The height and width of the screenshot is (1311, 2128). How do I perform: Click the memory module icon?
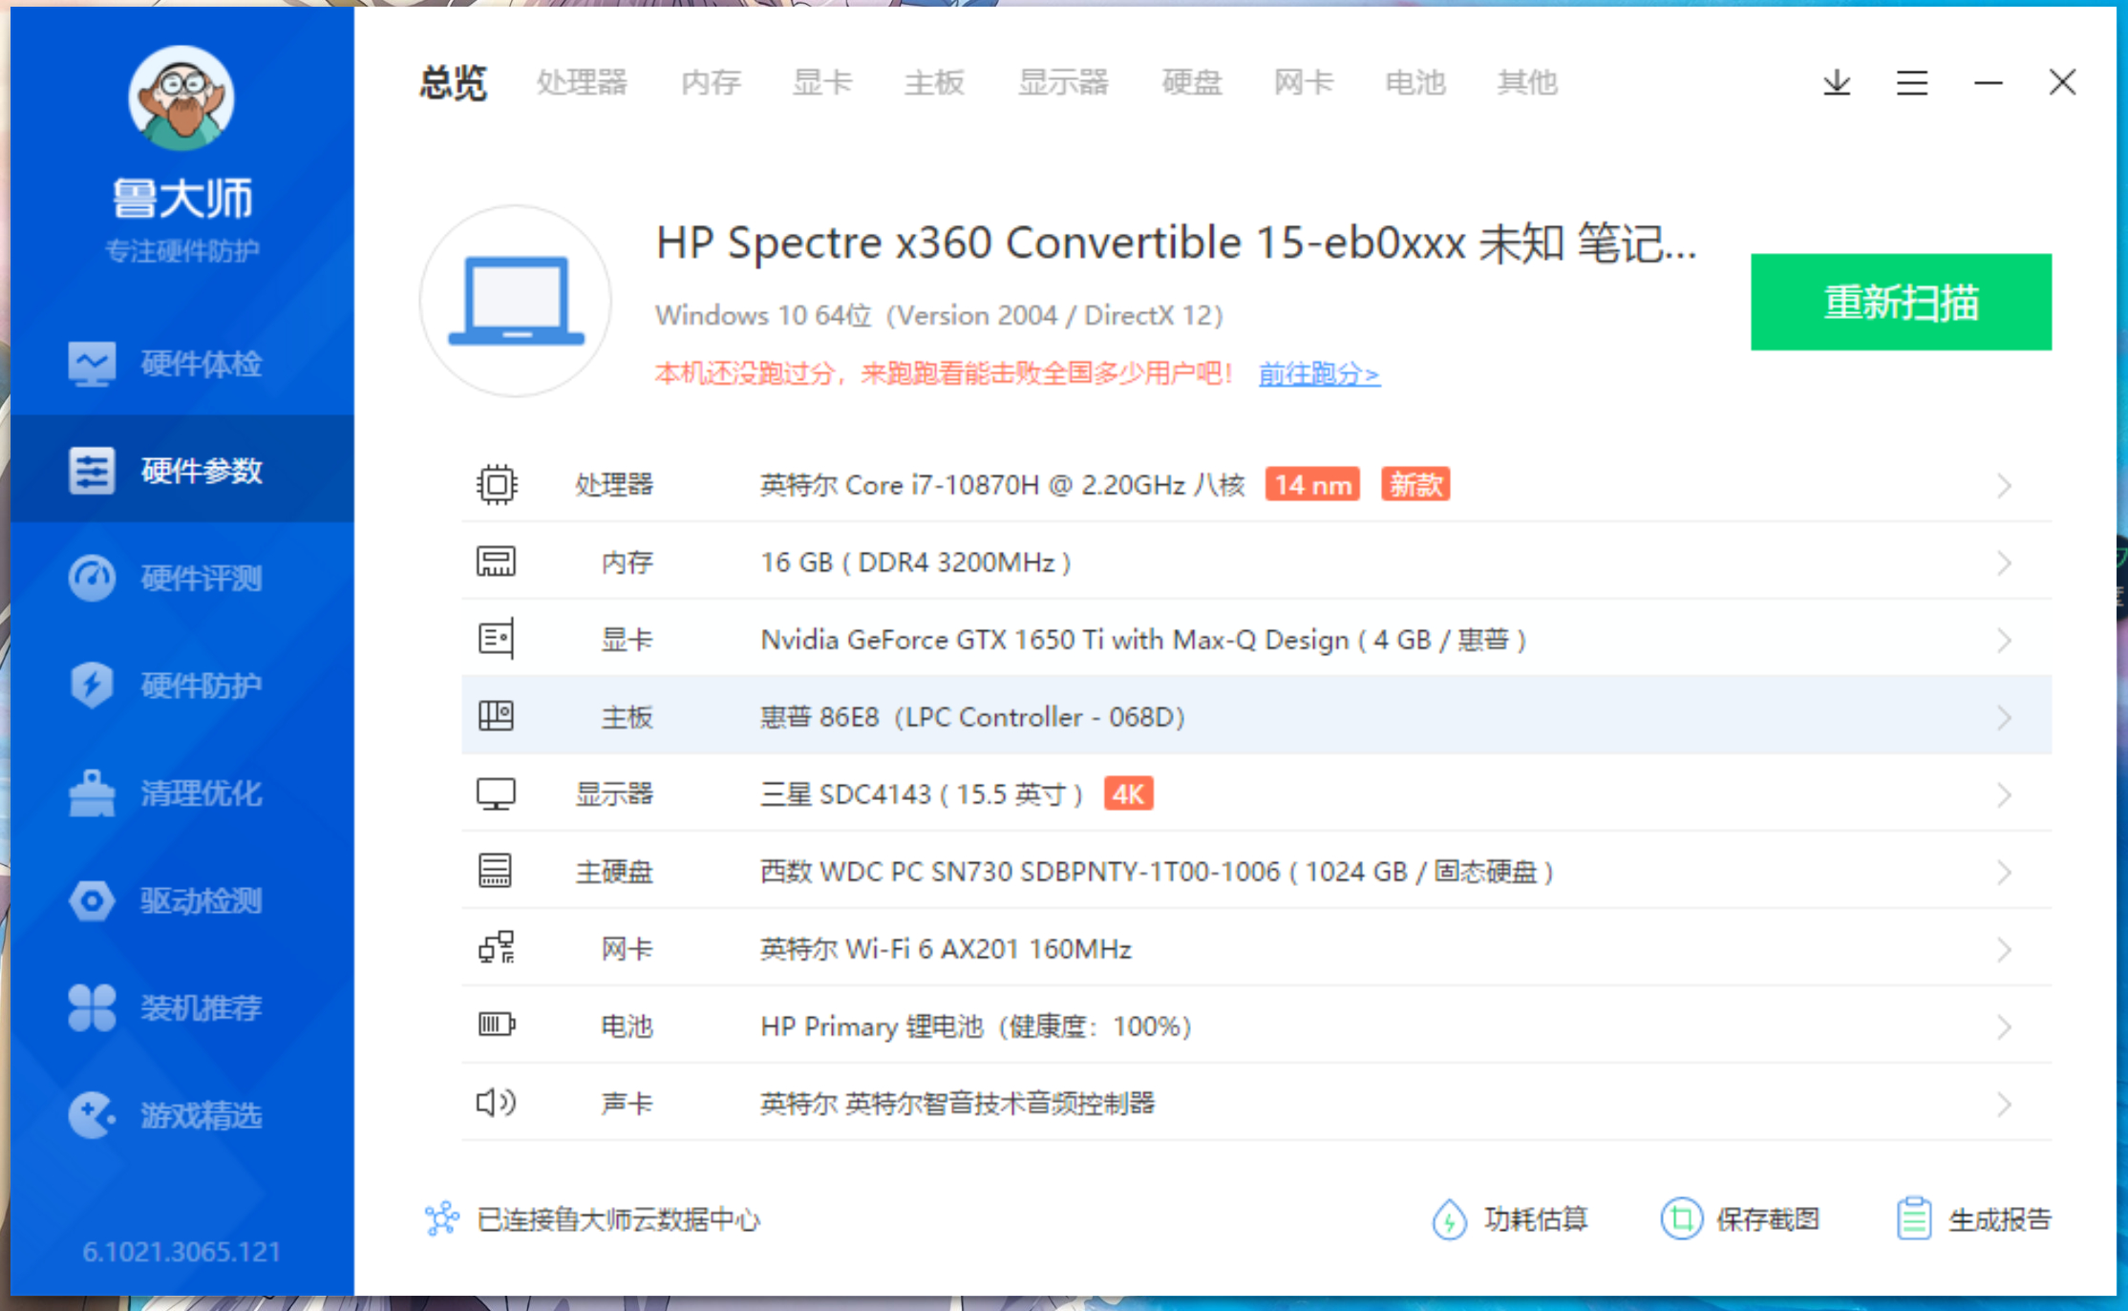point(496,561)
